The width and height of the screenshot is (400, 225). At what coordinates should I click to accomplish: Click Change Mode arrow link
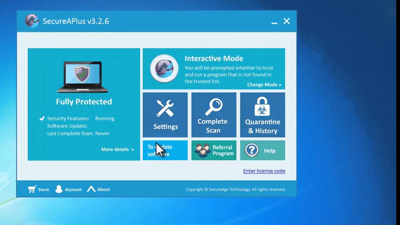coord(264,85)
